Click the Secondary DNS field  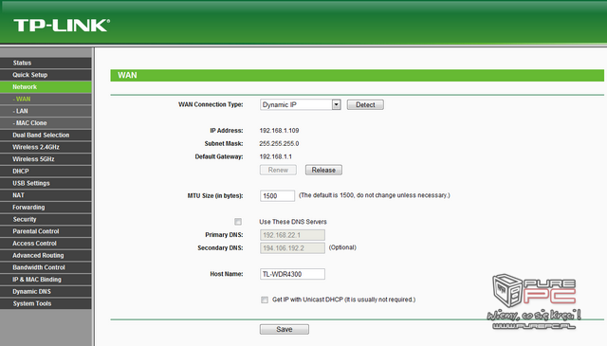point(292,248)
